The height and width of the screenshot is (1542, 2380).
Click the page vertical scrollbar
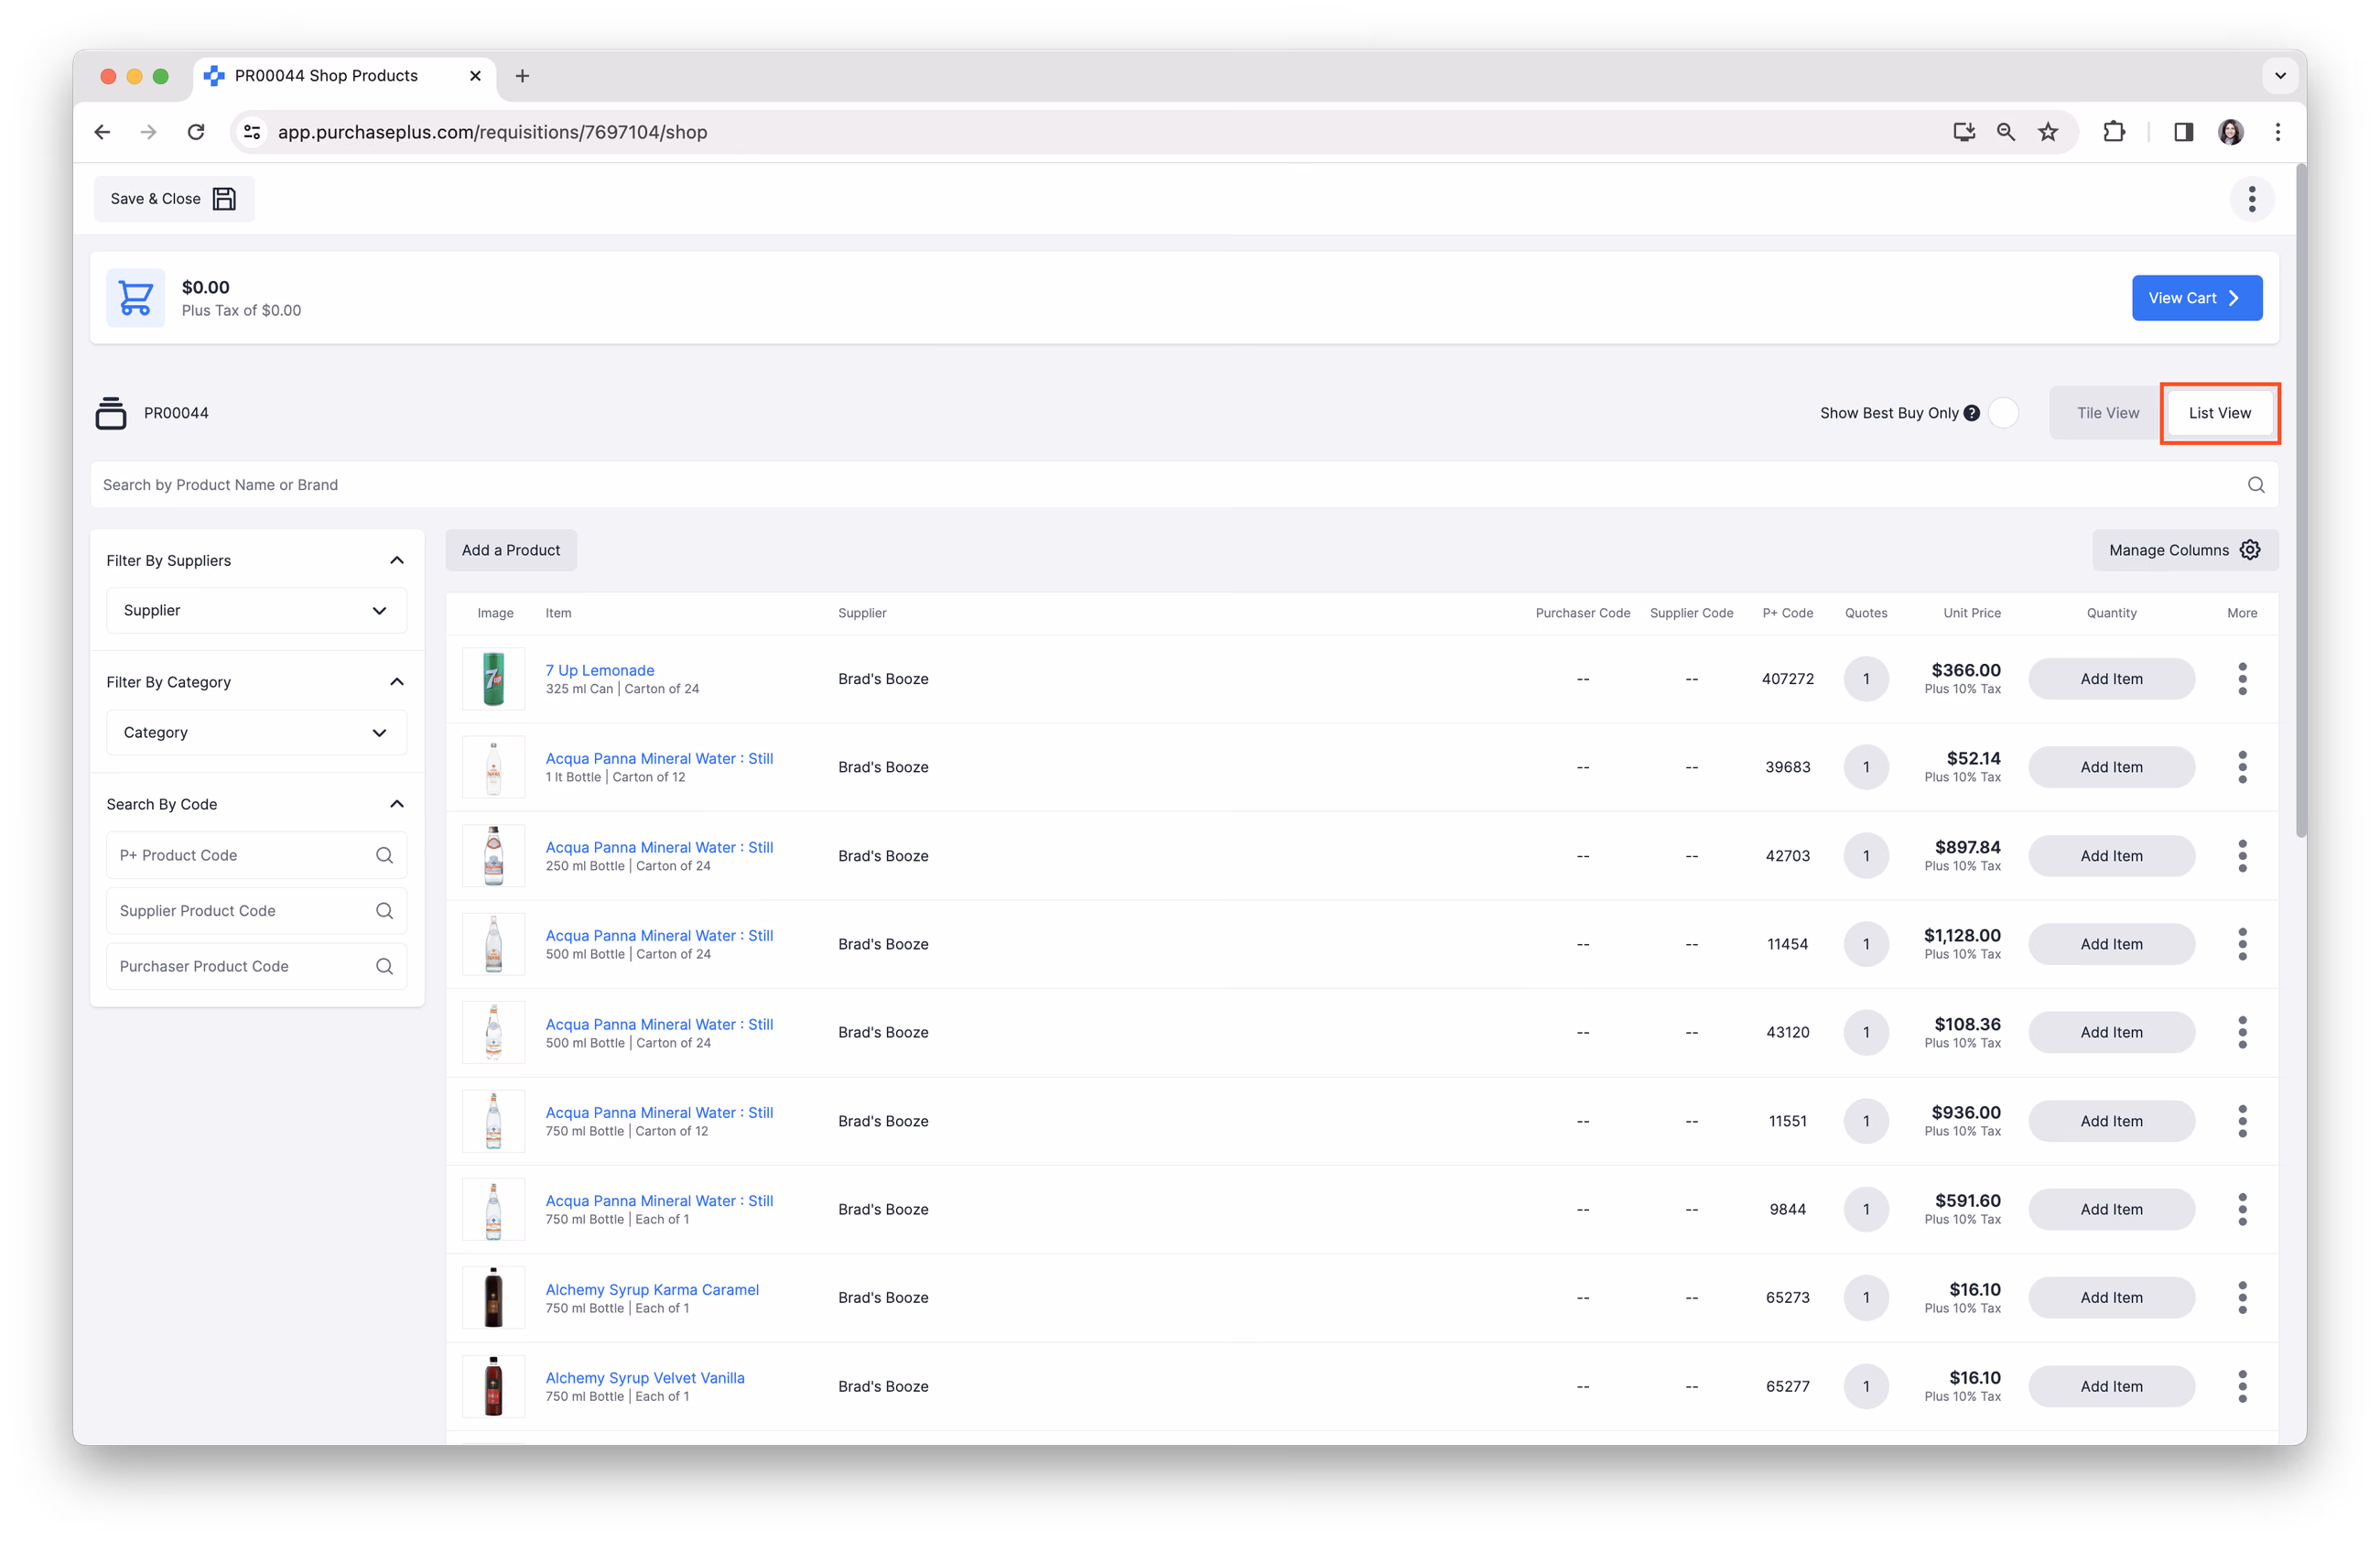pyautogui.click(x=2301, y=500)
